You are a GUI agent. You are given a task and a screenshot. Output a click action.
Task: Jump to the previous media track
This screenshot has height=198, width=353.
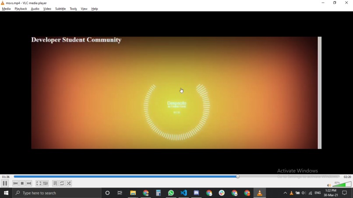pos(15,184)
